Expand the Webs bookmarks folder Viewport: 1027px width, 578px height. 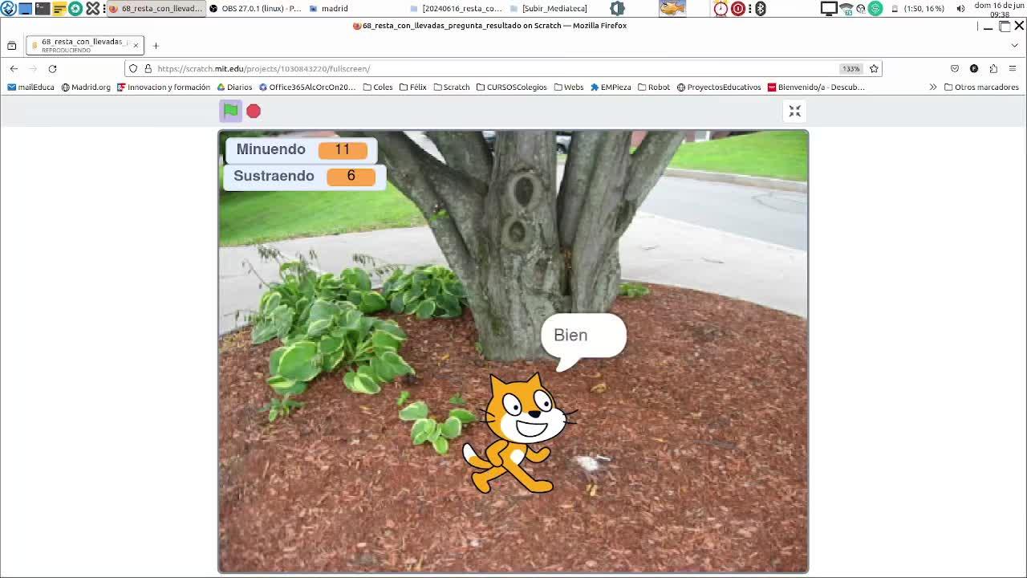point(569,88)
